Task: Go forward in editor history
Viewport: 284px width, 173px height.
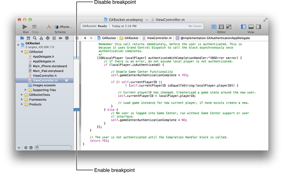Action: tap(91, 38)
